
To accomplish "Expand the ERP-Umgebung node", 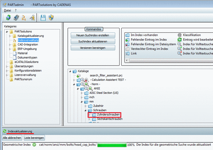I will [x=10, y=49].
